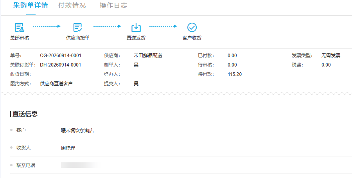Switch to the 采购单详情 tab
This screenshot has height=178, width=352.
(31, 5)
